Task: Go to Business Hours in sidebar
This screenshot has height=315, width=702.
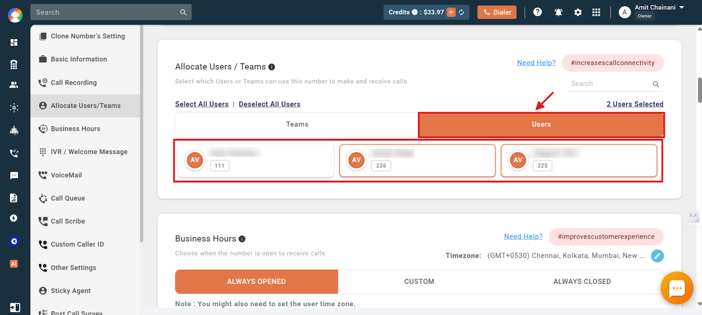Action: pyautogui.click(x=86, y=129)
